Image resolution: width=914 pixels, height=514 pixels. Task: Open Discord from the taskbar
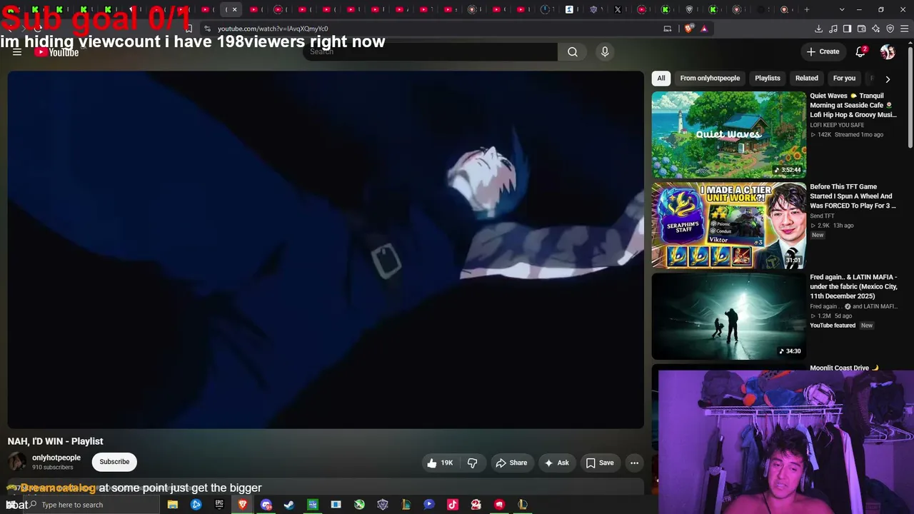(x=266, y=505)
